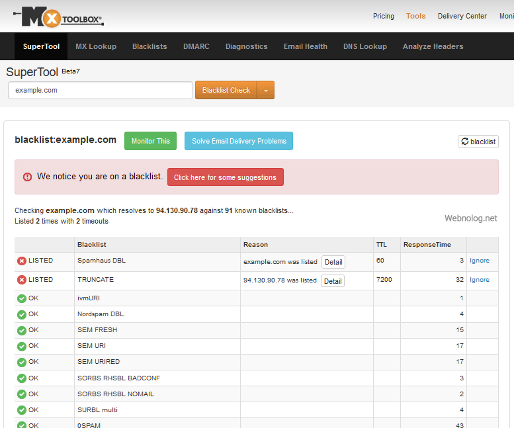Click the SORBS RHSBL BADCONF name
Image resolution: width=514 pixels, height=428 pixels.
pos(118,378)
